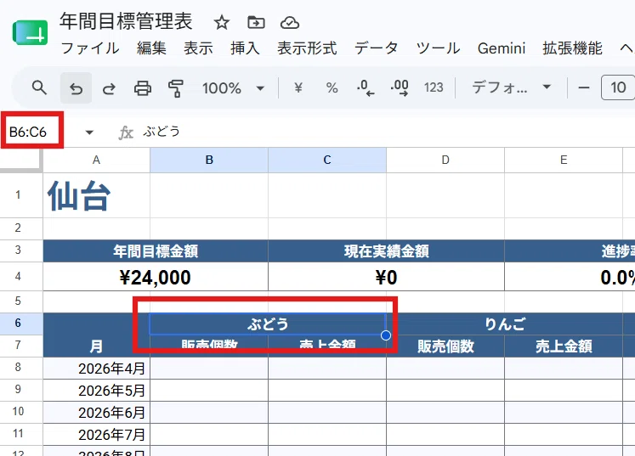This screenshot has height=456, width=635.
Task: Click the 現在実績金額 header cell
Action: coord(386,251)
